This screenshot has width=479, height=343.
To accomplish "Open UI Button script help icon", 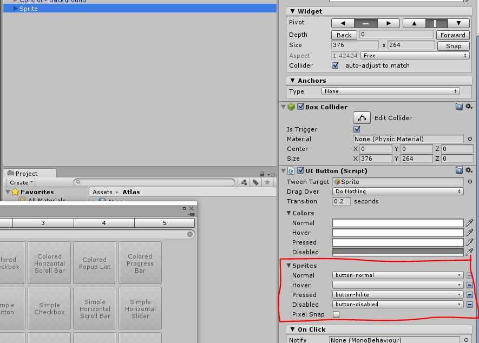I will (x=459, y=170).
